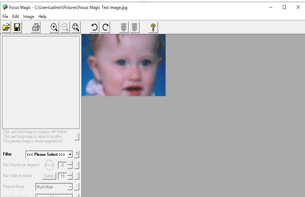Click the empty preview pane
Image resolution: width=305 pixels, height=197 pixels.
coord(41,82)
